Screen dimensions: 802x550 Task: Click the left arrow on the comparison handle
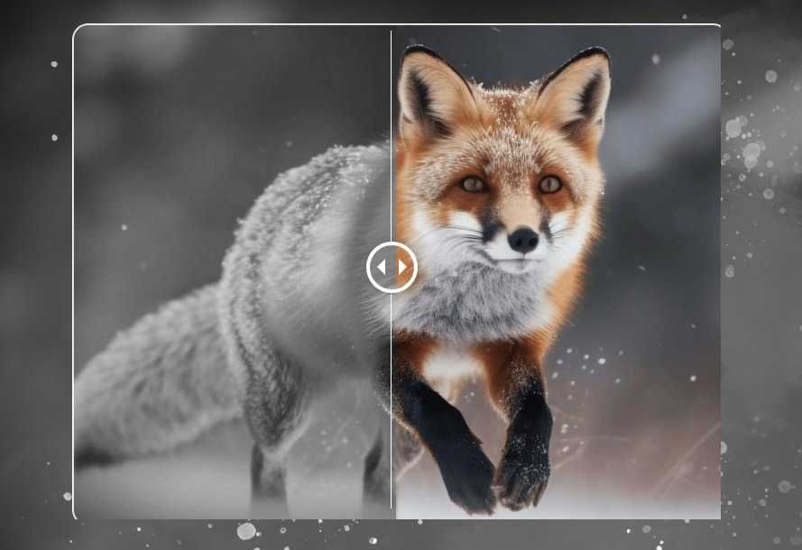pyautogui.click(x=381, y=267)
